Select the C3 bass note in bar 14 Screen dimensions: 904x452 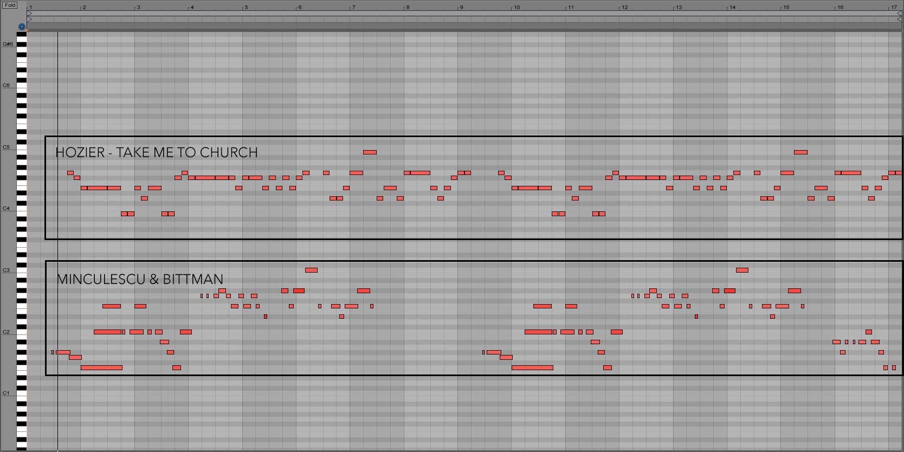click(x=742, y=270)
